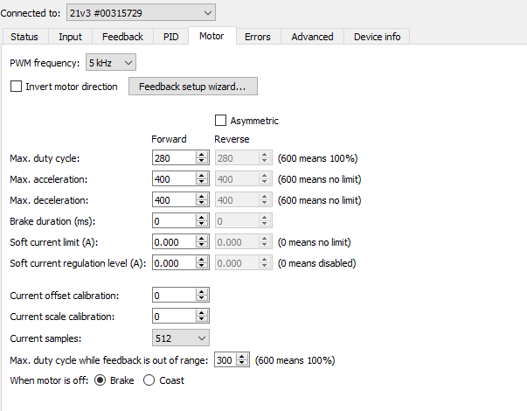The width and height of the screenshot is (527, 411).
Task: Switch to the PID tab
Action: tap(170, 37)
